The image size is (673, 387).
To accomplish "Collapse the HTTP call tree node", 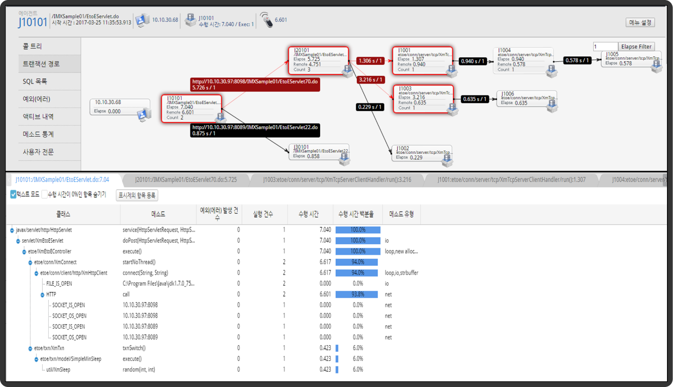I will click(42, 295).
